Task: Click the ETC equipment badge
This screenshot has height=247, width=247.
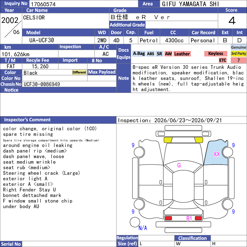Action: click(223, 60)
